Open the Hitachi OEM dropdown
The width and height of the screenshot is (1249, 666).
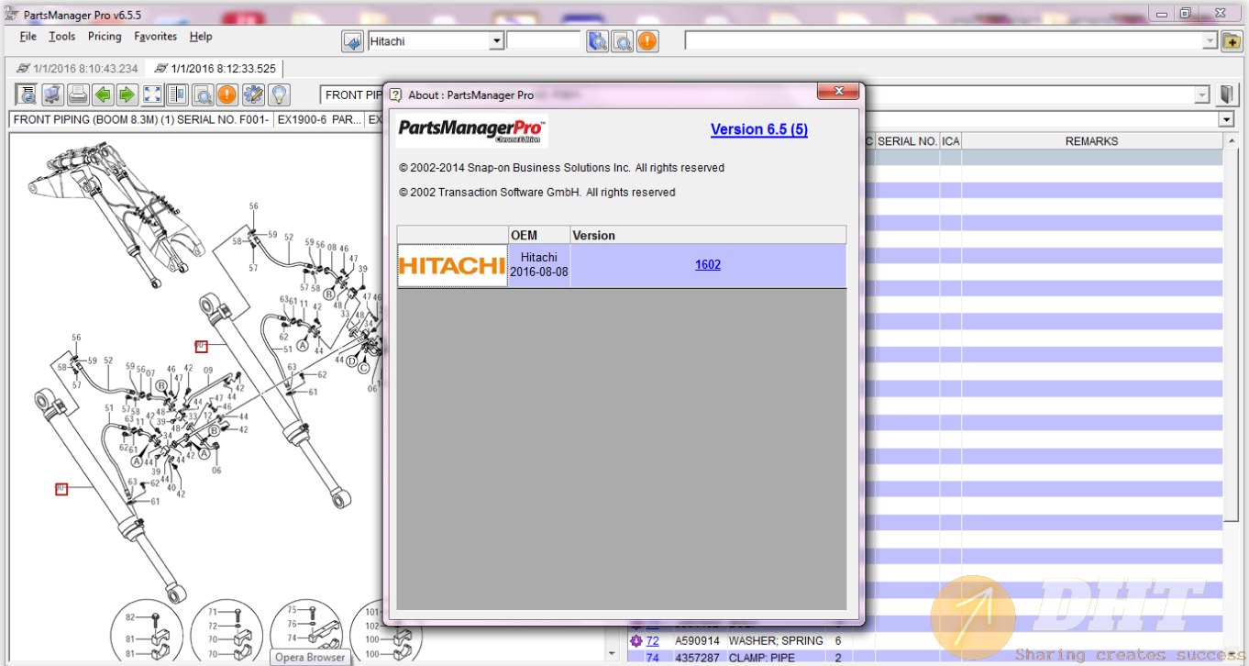click(x=496, y=41)
